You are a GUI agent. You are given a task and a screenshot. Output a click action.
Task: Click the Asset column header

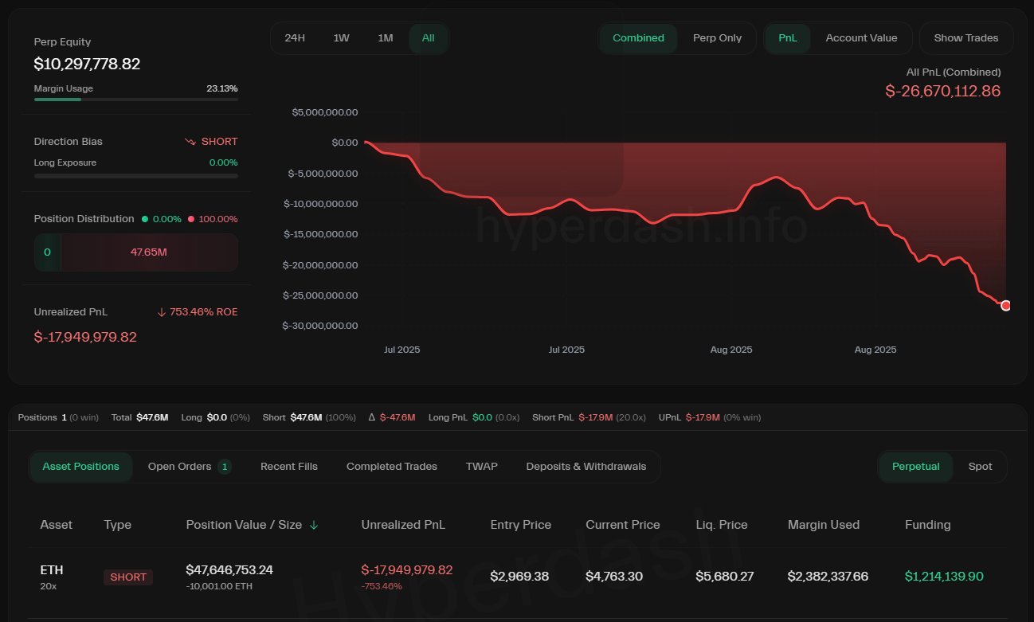pos(56,525)
